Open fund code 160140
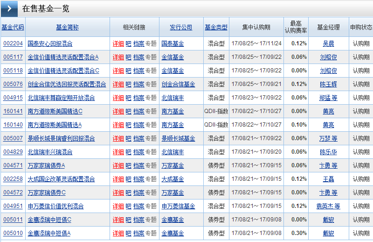373x242 pixels. [13, 125]
